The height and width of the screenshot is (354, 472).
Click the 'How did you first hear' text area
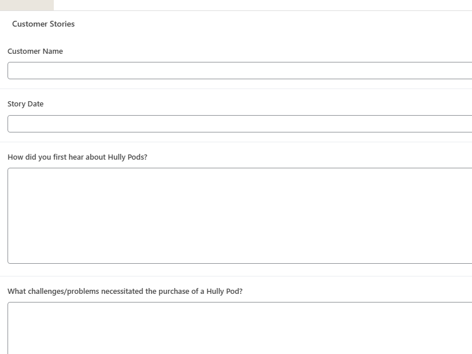click(x=239, y=216)
